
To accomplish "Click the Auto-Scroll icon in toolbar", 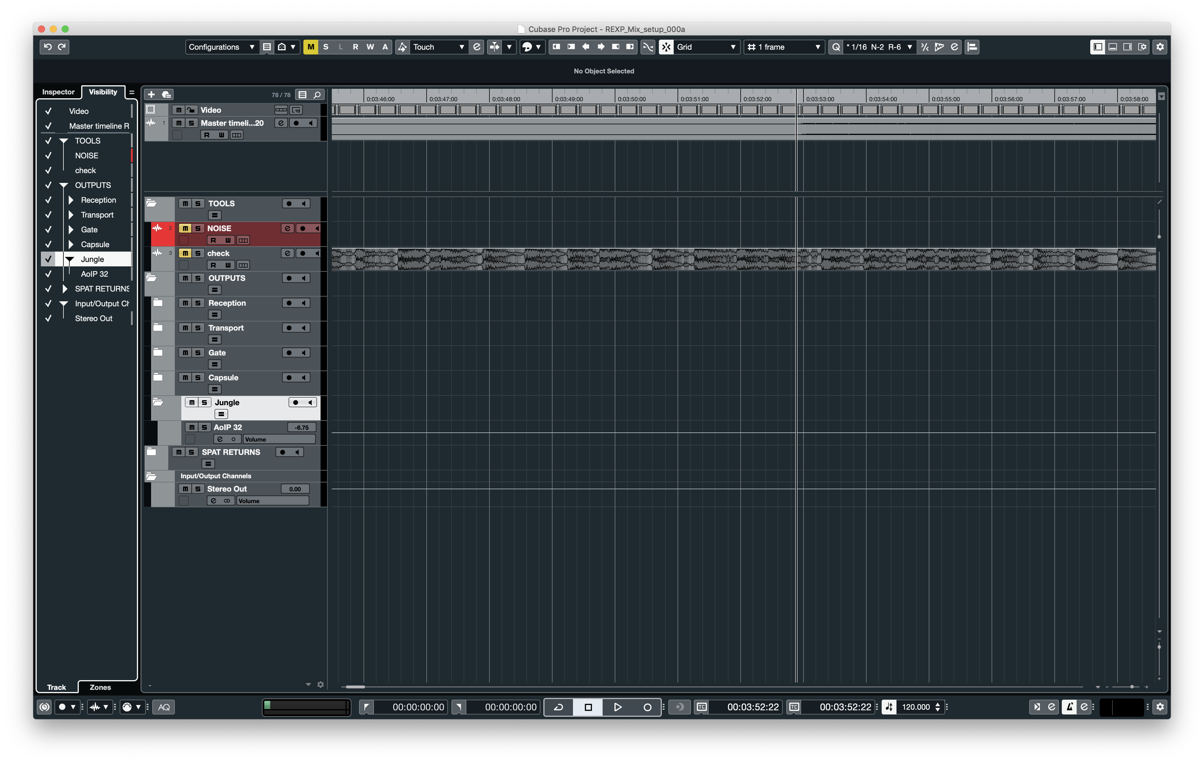I will [x=494, y=47].
